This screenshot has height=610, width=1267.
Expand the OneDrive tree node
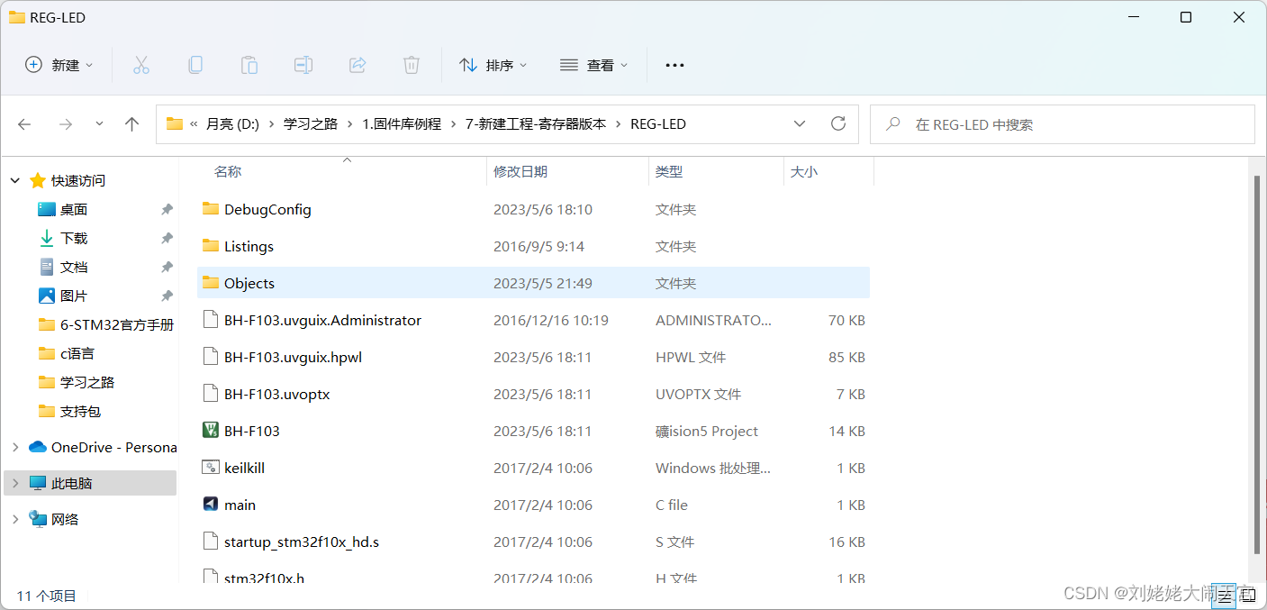(15, 447)
